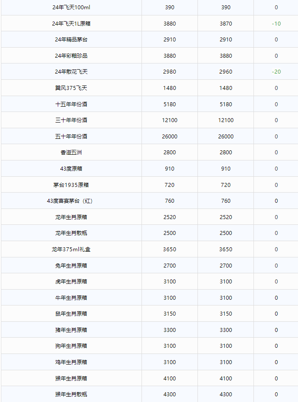Click second 4300 price for 猴年生肖散瓶
The image size is (298, 402).
[226, 395]
